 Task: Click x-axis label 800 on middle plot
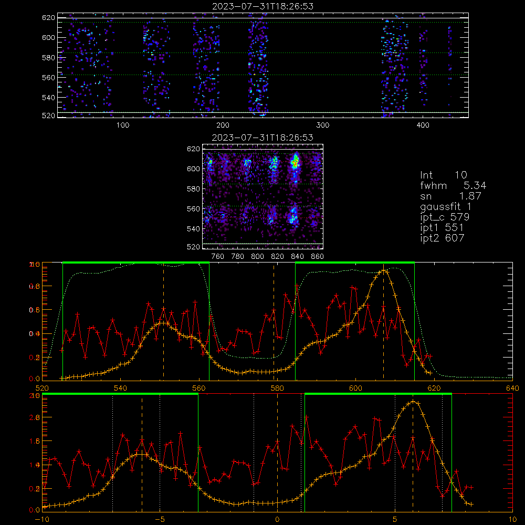[x=257, y=257]
